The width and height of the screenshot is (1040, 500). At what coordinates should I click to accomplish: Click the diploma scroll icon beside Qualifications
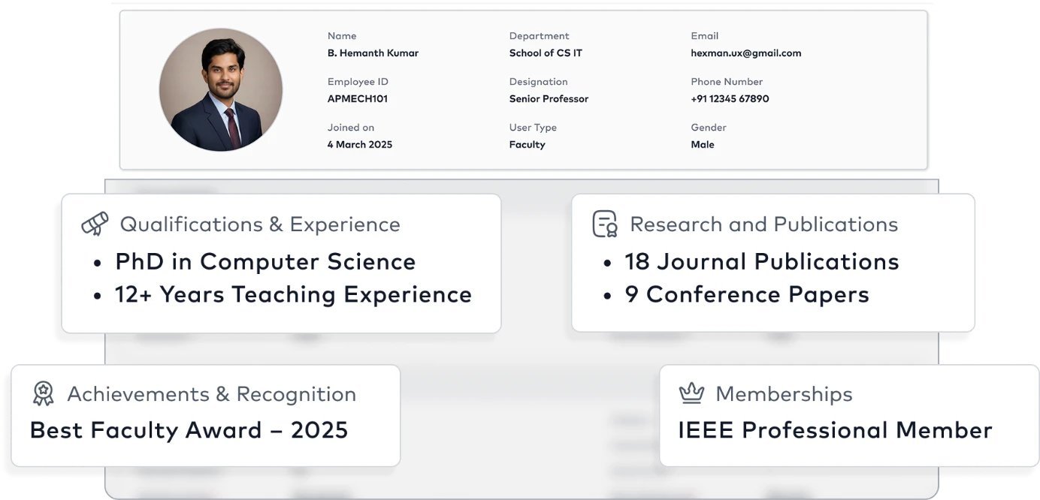(95, 224)
